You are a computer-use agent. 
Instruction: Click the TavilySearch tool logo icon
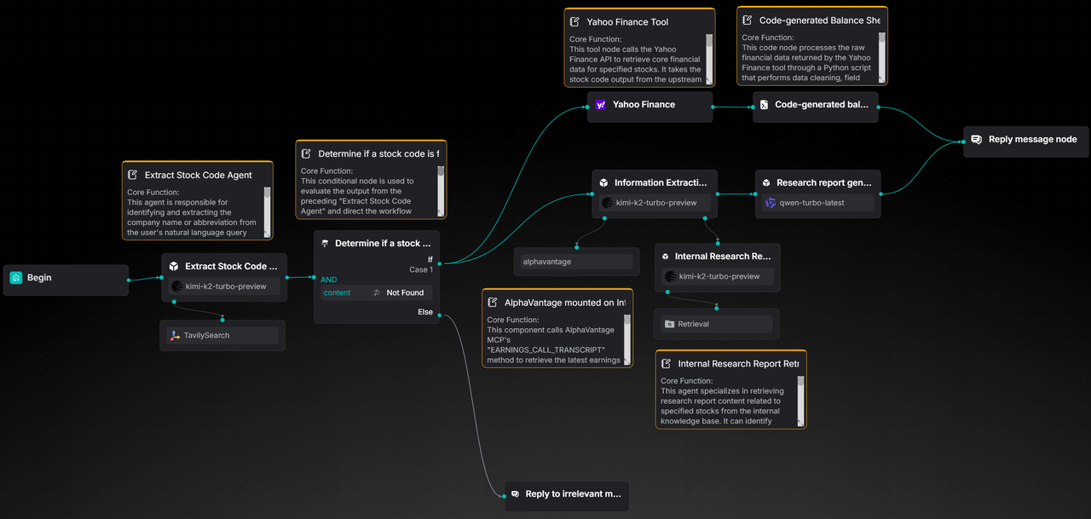click(x=175, y=336)
